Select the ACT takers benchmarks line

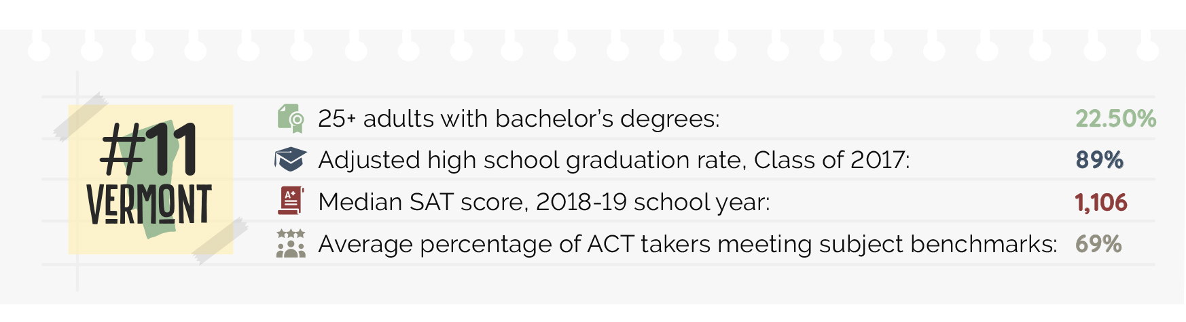point(687,244)
